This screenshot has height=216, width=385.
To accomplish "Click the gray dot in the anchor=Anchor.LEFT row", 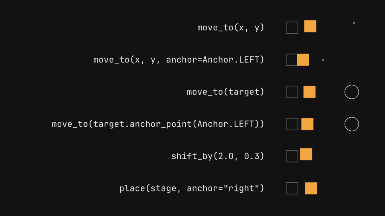I will pyautogui.click(x=323, y=60).
